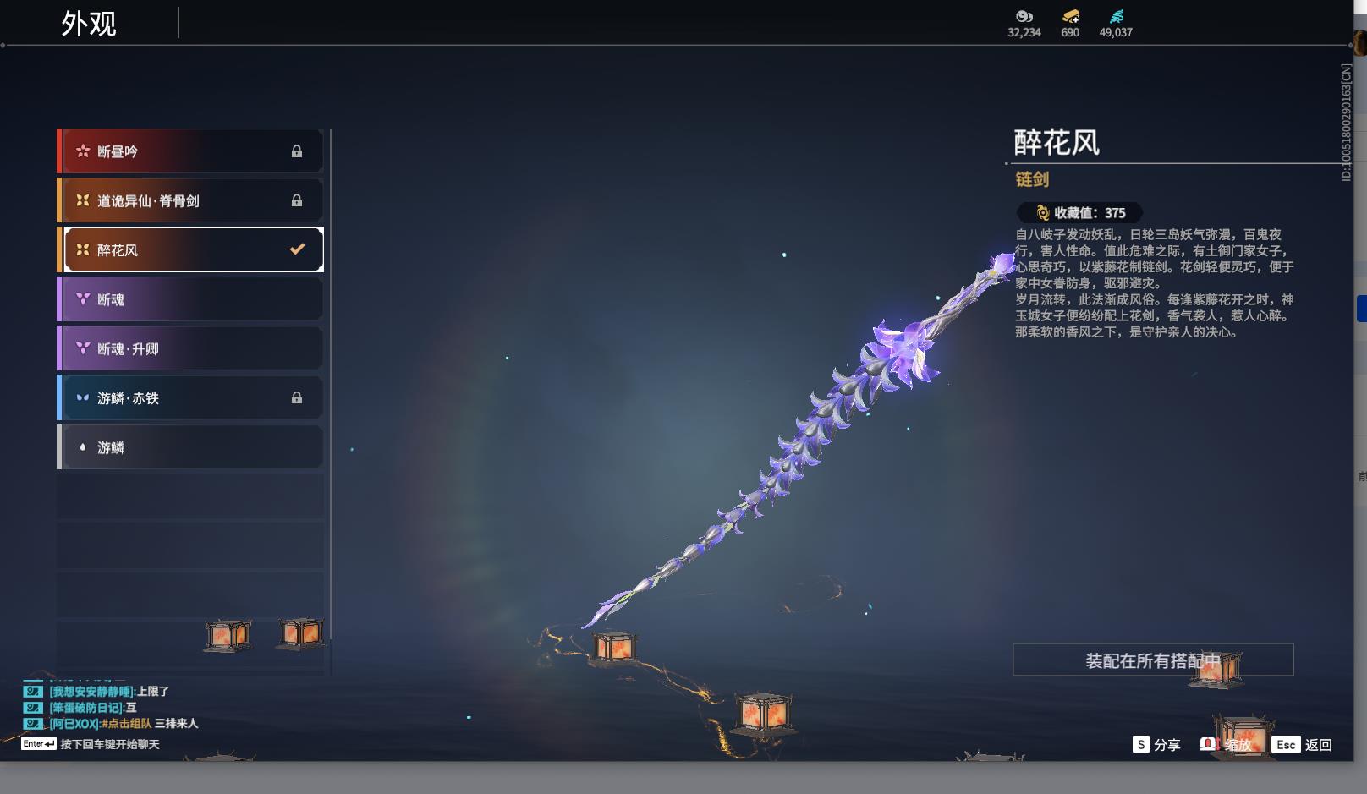Click the vertical ID text at right edge
The image size is (1367, 794).
[x=1347, y=123]
